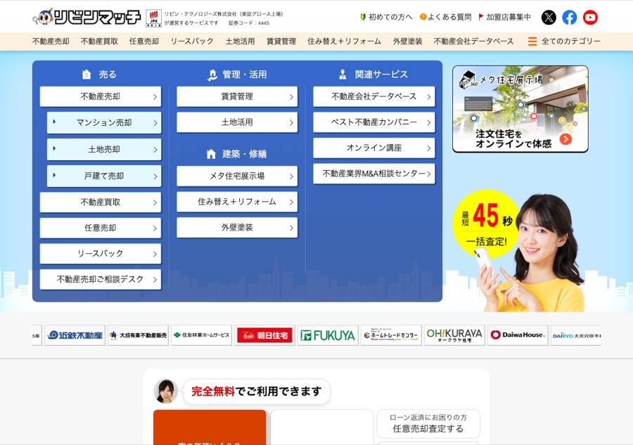Click the 賃貸管理 button under 管理・活用
The width and height of the screenshot is (633, 445).
click(x=237, y=96)
